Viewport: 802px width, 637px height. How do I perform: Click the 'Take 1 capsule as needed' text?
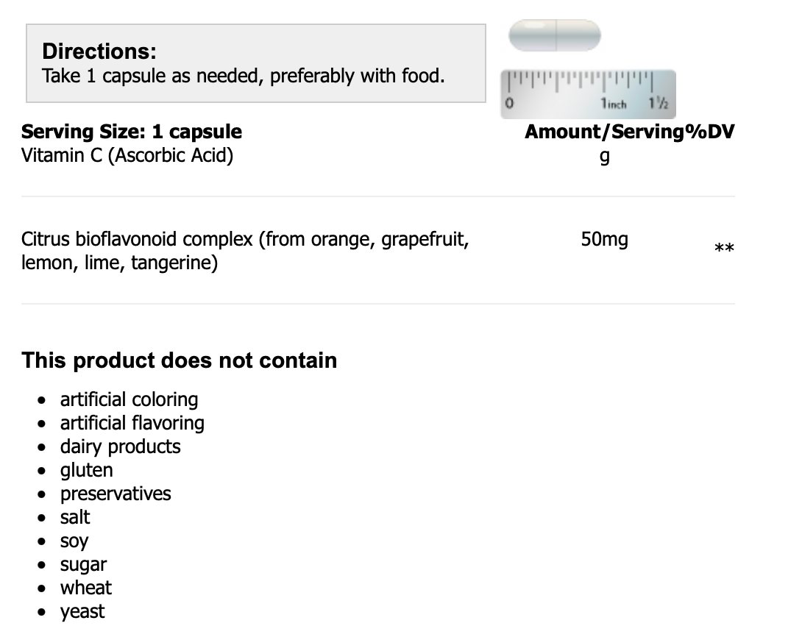[243, 76]
